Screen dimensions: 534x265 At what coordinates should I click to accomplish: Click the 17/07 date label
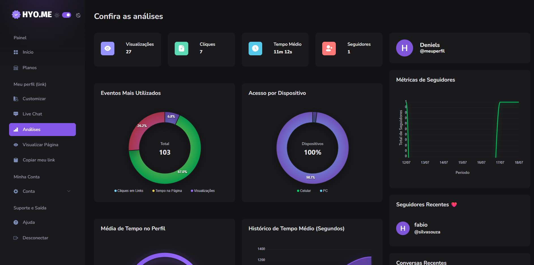(500, 163)
